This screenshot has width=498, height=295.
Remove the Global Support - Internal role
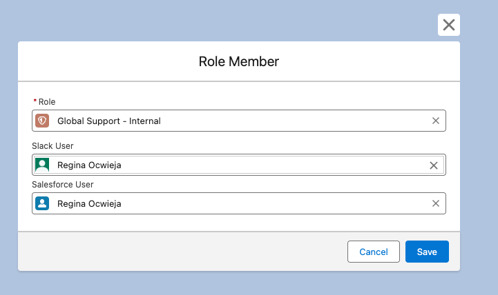click(436, 121)
